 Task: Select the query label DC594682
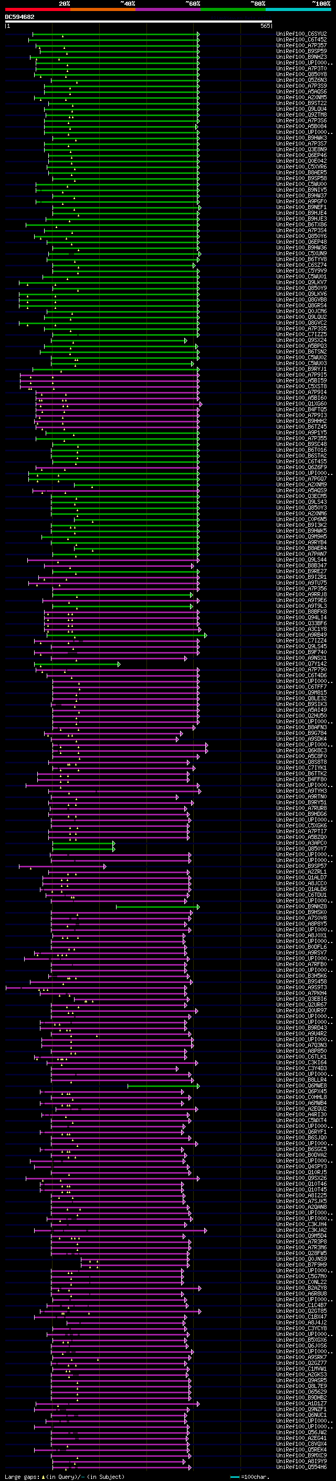coord(19,17)
